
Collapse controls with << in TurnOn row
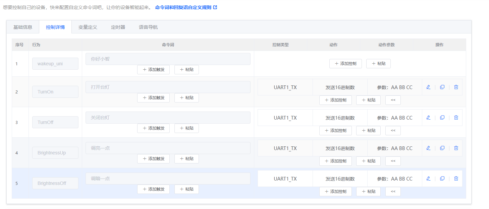tap(393, 100)
